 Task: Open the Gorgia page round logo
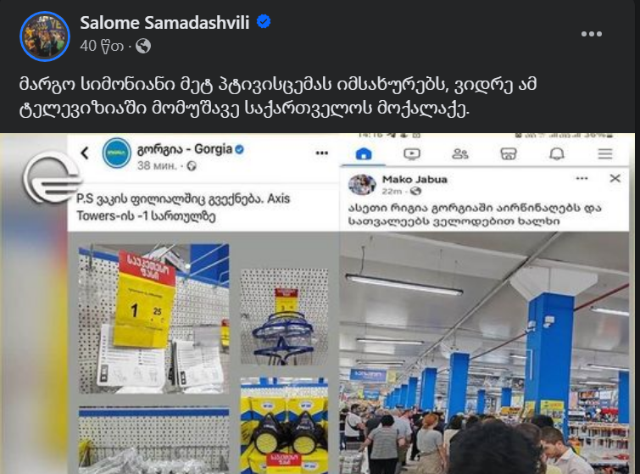click(117, 153)
